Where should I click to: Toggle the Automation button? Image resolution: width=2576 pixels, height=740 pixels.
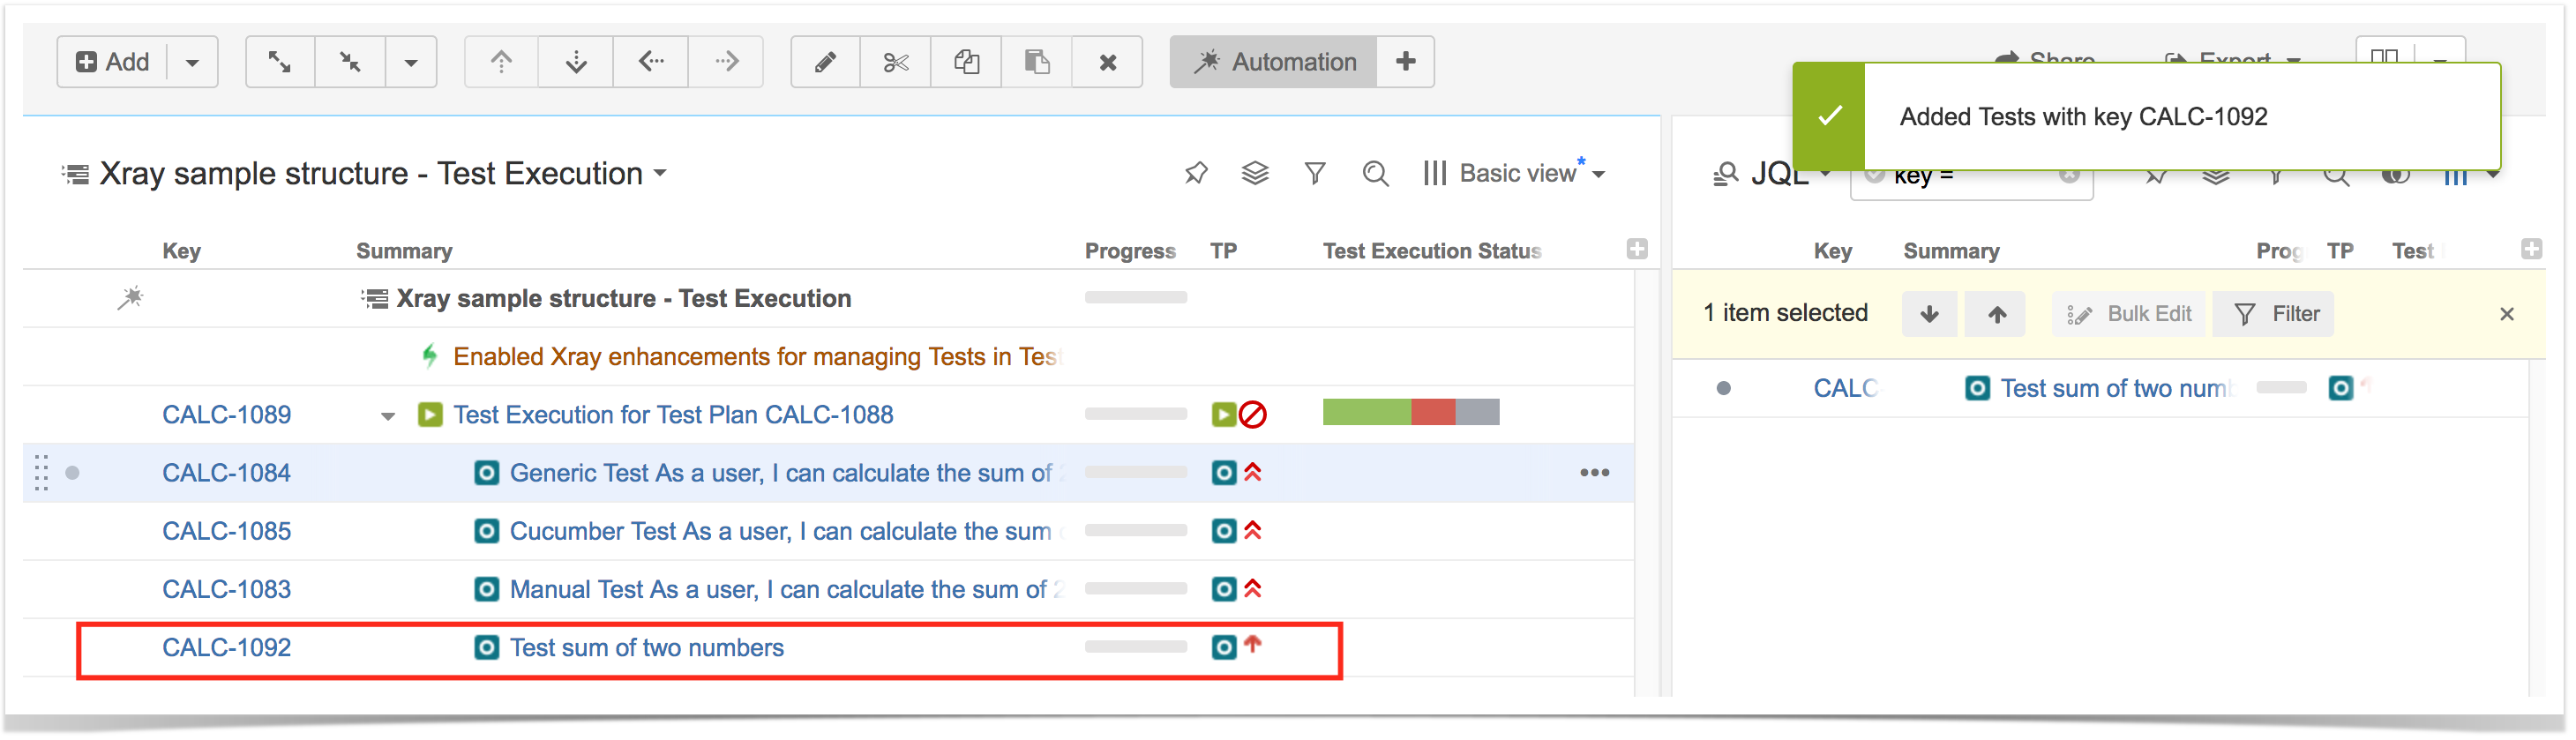1274,62
